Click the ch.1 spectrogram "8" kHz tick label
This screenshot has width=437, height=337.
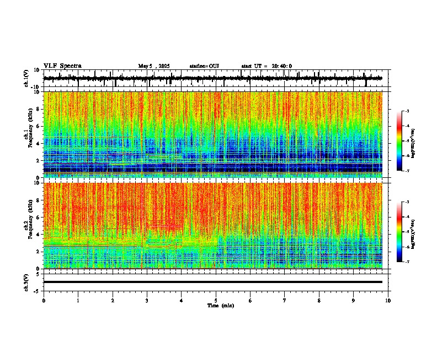[38, 109]
